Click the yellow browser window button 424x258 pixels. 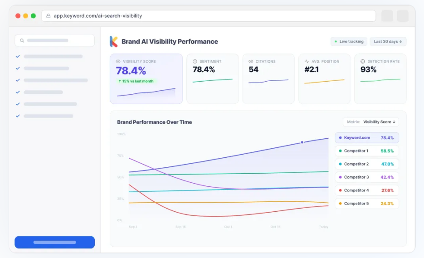(26, 16)
